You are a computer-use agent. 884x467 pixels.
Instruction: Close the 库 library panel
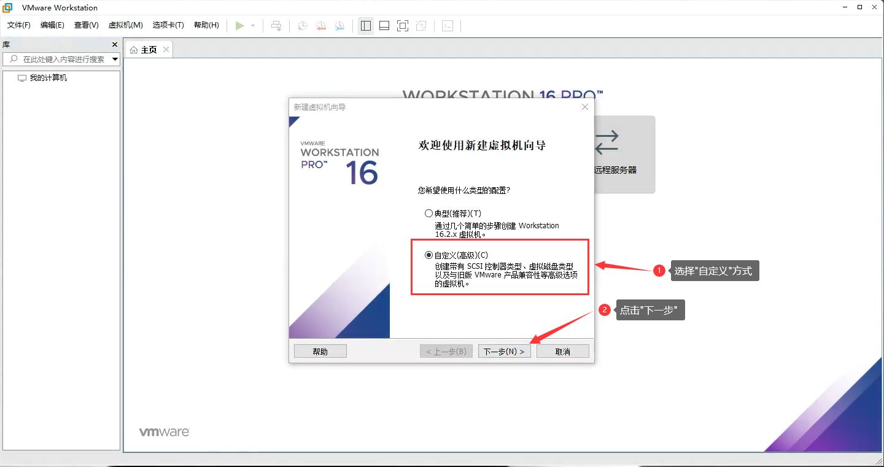click(114, 45)
